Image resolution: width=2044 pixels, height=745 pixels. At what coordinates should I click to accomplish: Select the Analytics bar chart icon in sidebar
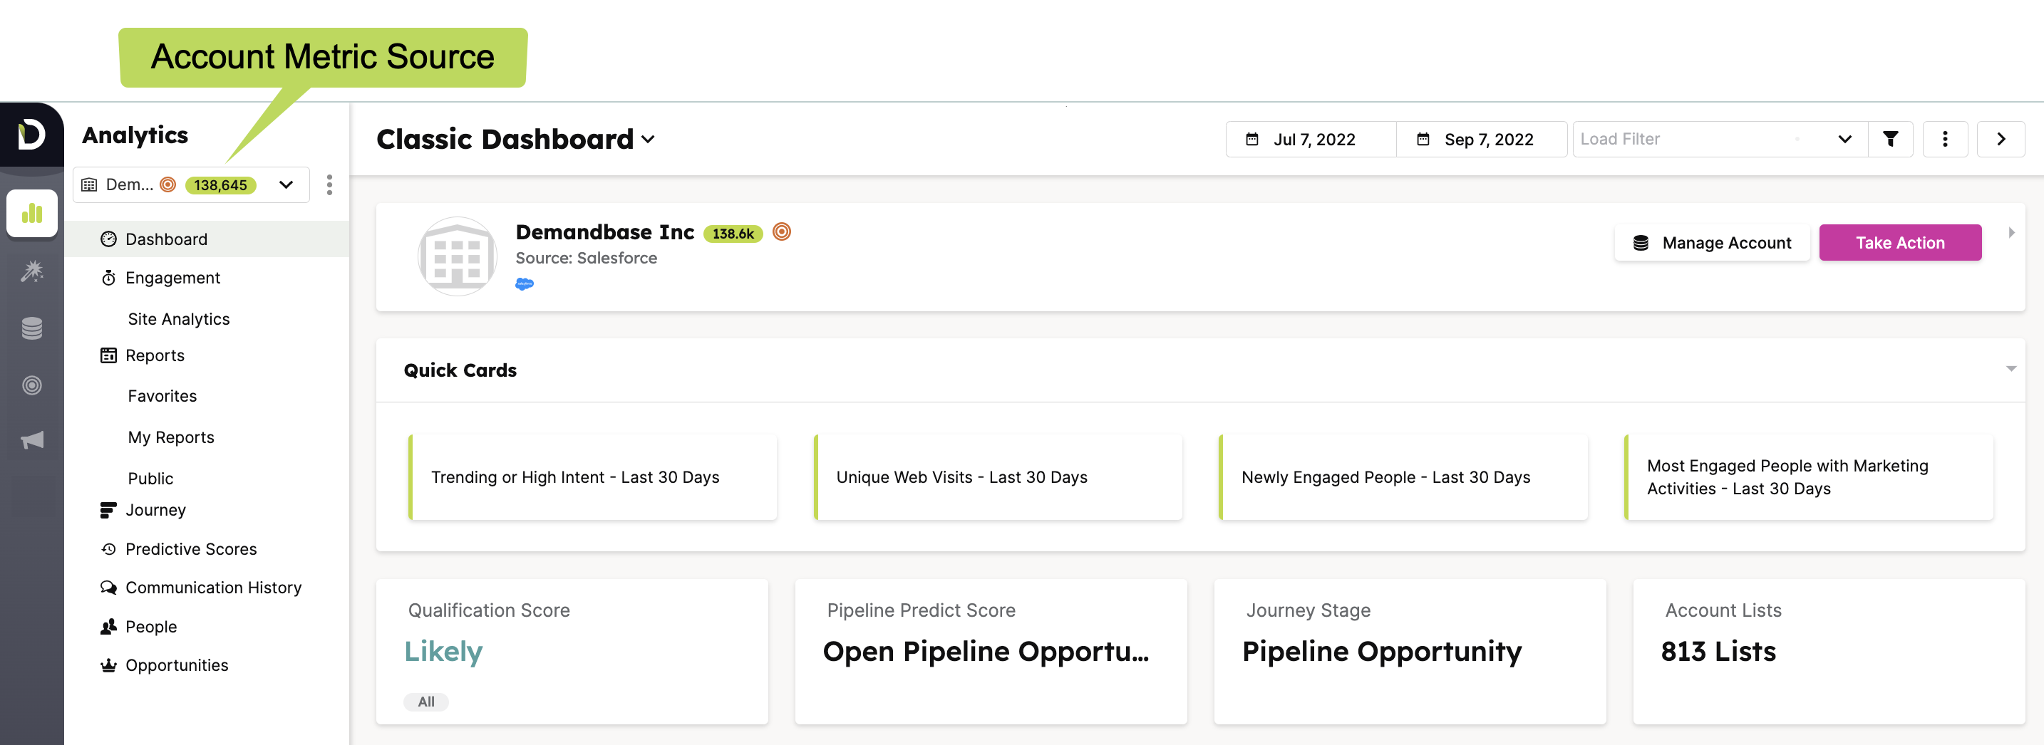point(32,213)
